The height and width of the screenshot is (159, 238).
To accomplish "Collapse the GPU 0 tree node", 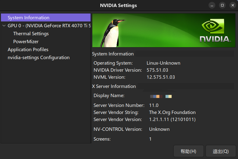I will coord(4,26).
